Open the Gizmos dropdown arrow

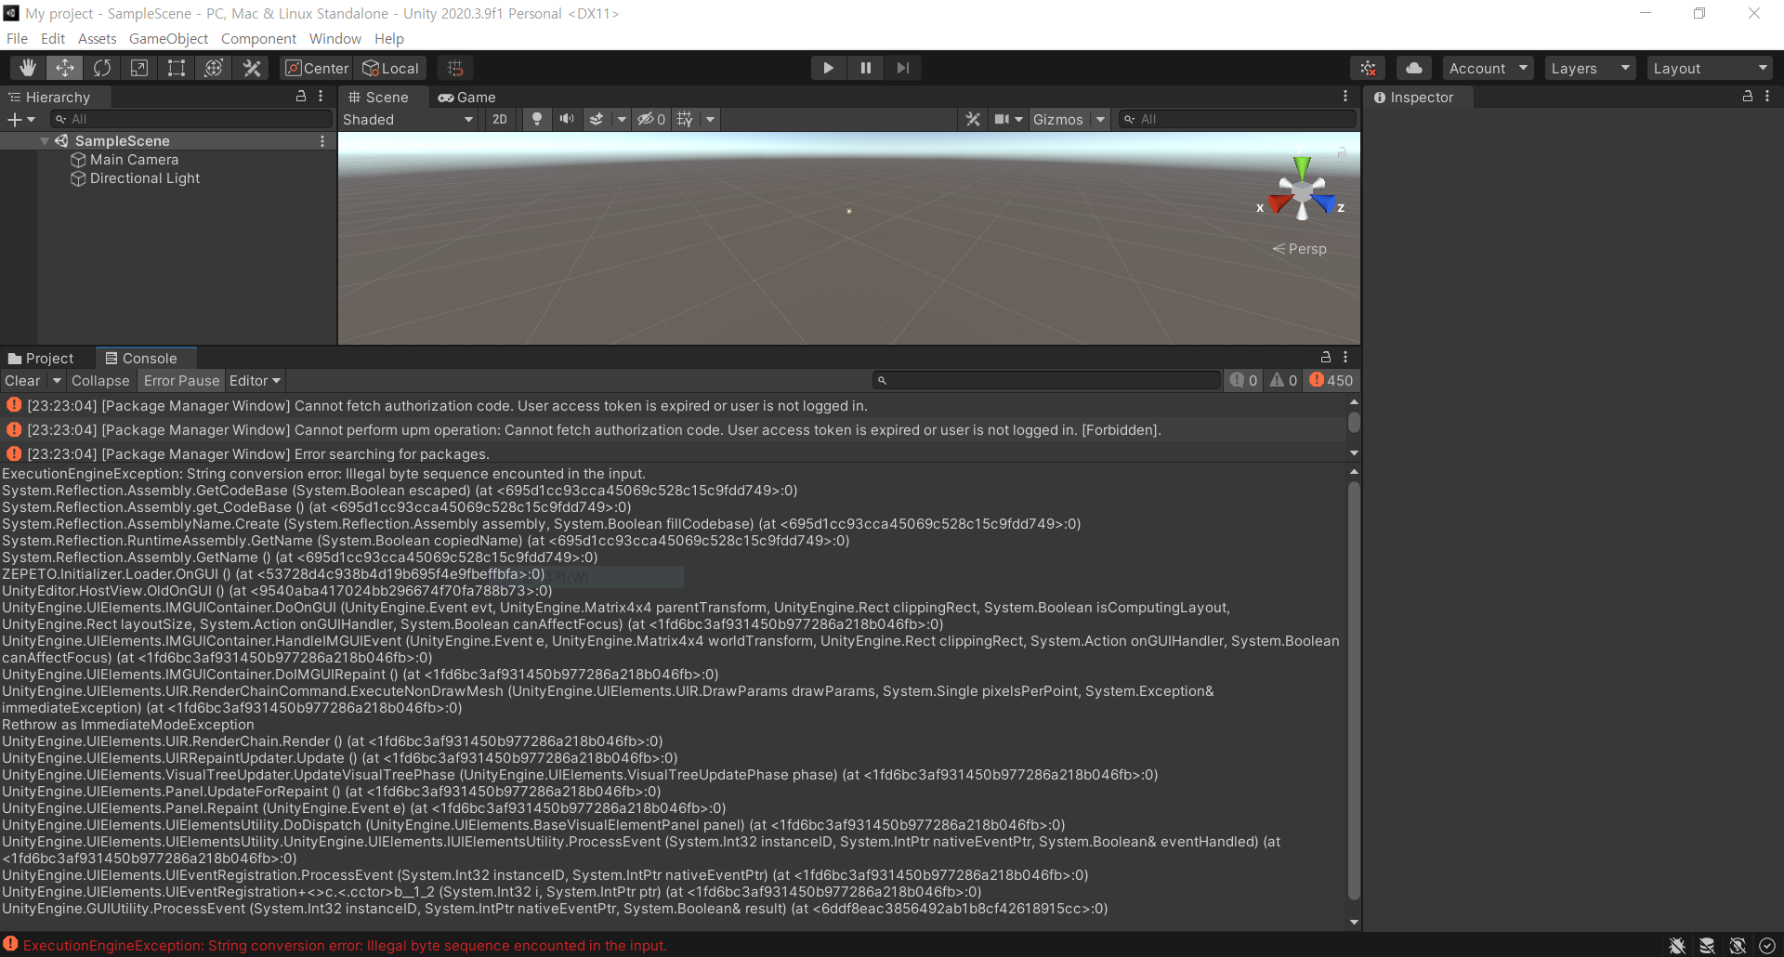pyautogui.click(x=1100, y=119)
